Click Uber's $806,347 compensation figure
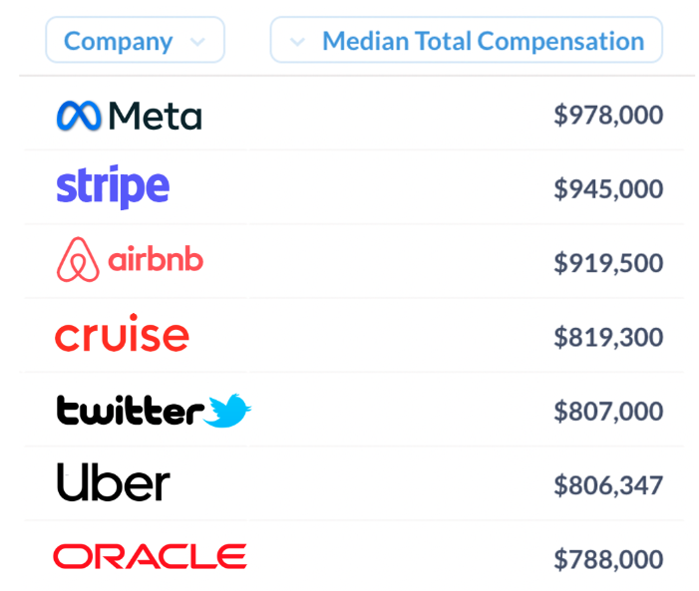Screen dimensions: 699x591 click(608, 485)
